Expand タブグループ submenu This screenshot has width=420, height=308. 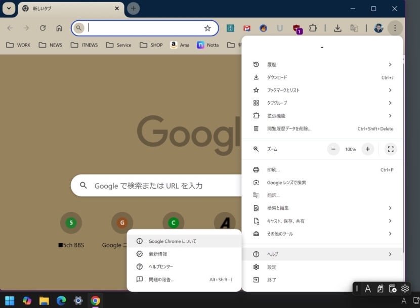[322, 103]
